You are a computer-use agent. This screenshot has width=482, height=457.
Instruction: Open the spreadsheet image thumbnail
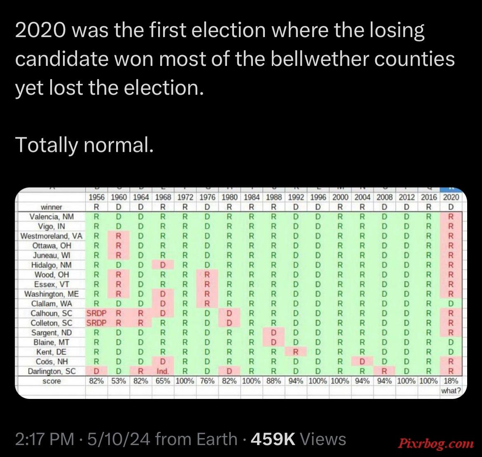click(241, 293)
